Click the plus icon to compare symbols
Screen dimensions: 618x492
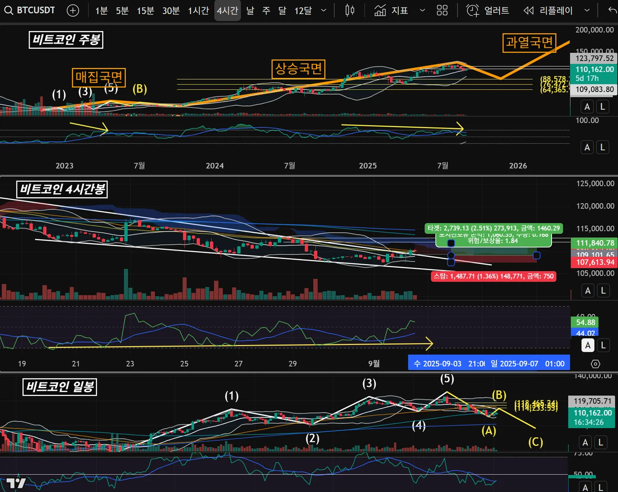[x=73, y=10]
